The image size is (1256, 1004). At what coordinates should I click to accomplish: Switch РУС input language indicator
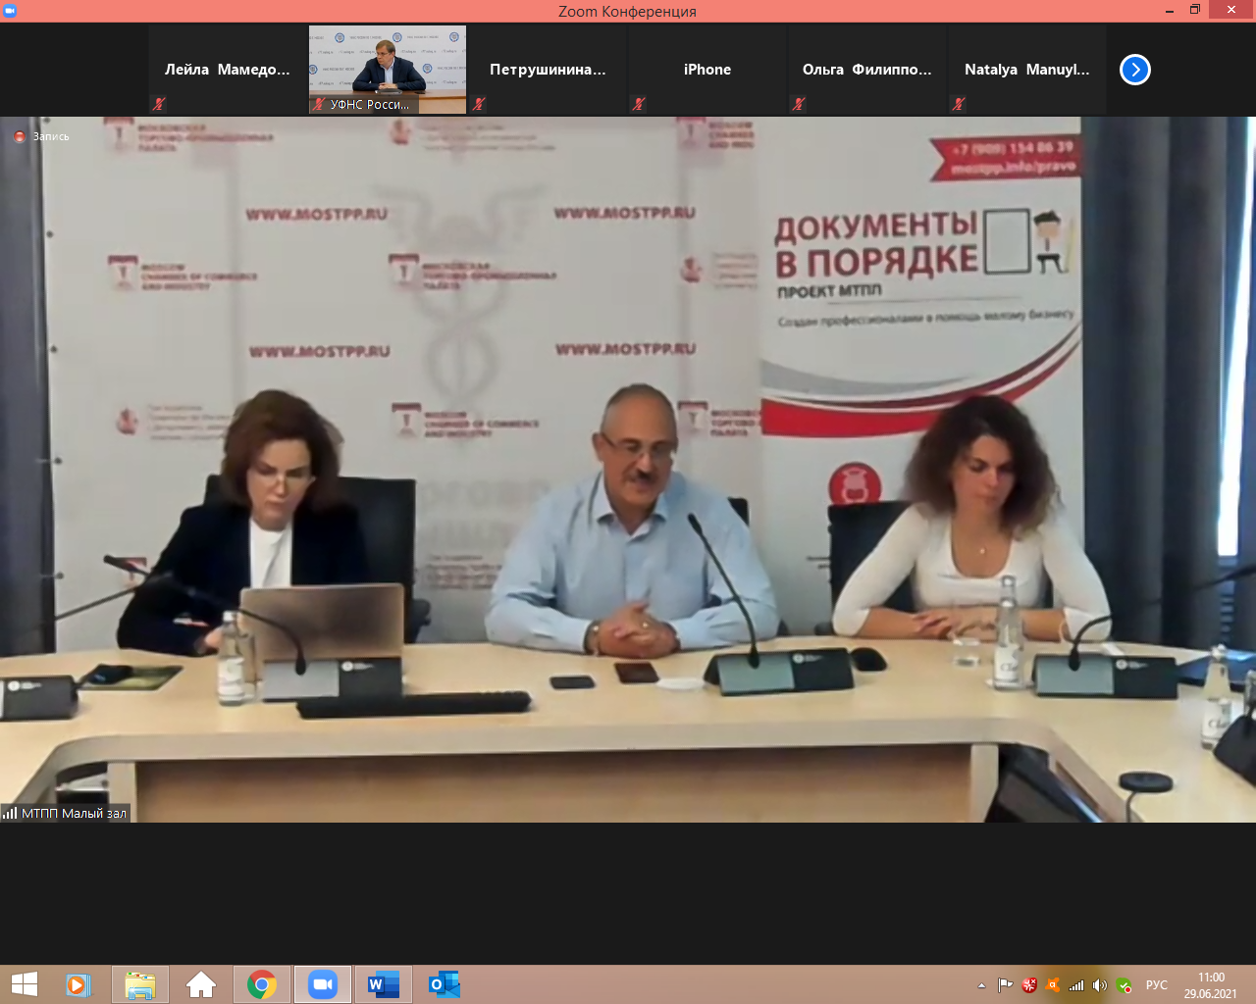1157,985
